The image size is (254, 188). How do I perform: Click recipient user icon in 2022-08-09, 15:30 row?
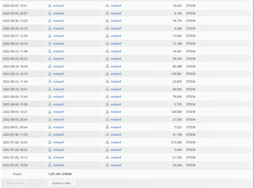tap(107, 104)
